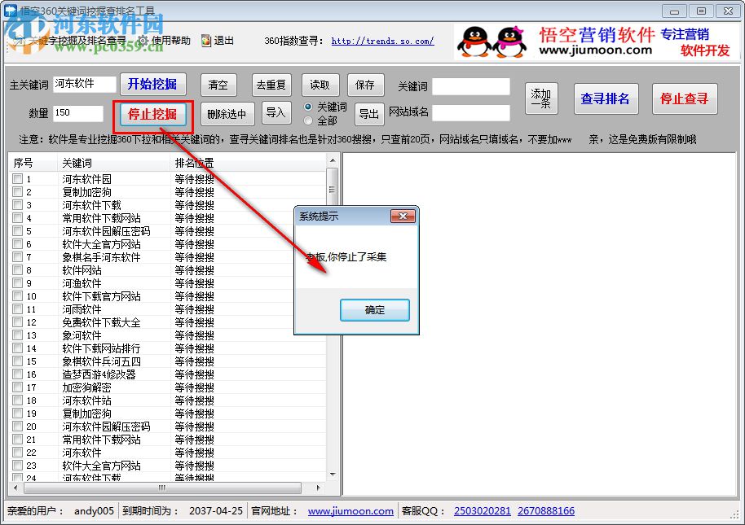Click customer QQ 2670888166 link
This screenshot has height=525, width=745.
(x=546, y=511)
